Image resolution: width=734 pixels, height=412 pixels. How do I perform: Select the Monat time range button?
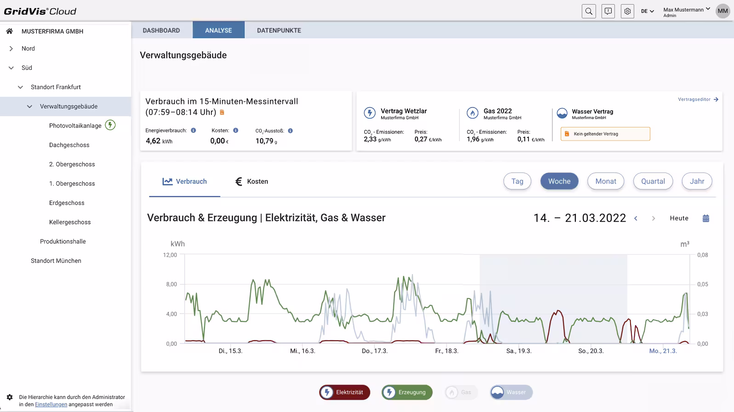pyautogui.click(x=605, y=181)
